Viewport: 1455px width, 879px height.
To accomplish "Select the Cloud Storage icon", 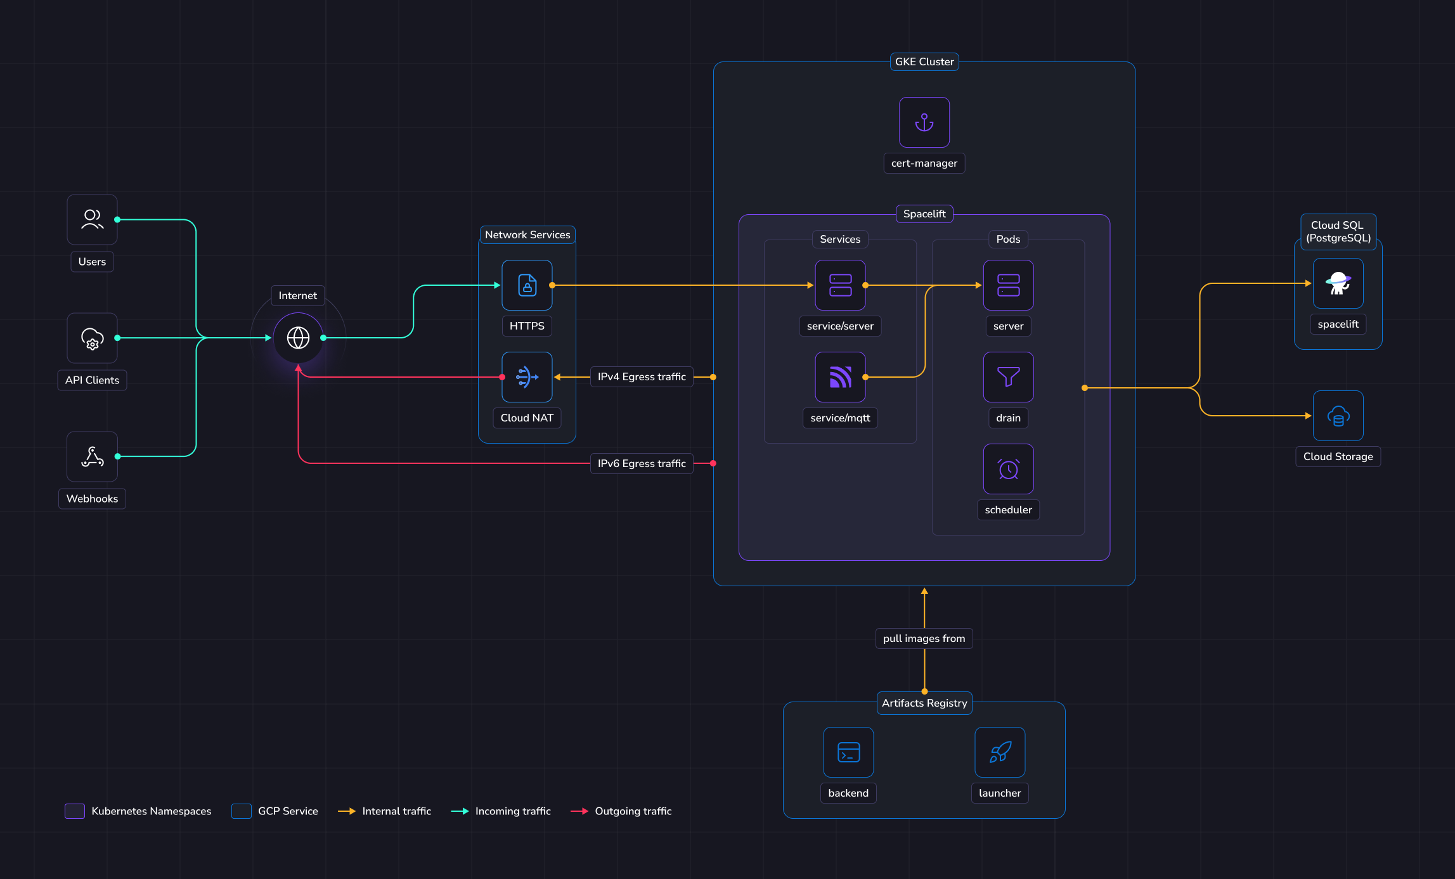I will (x=1338, y=416).
